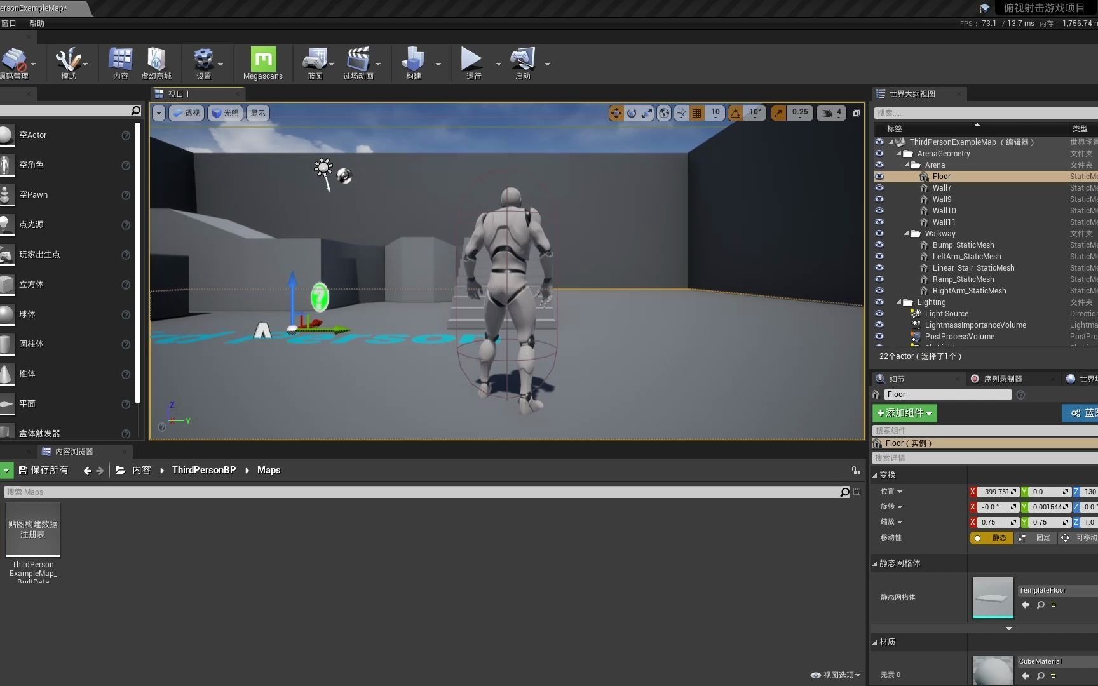Switch to the 序列录制器 tab
1098x686 pixels.
pyautogui.click(x=1003, y=379)
